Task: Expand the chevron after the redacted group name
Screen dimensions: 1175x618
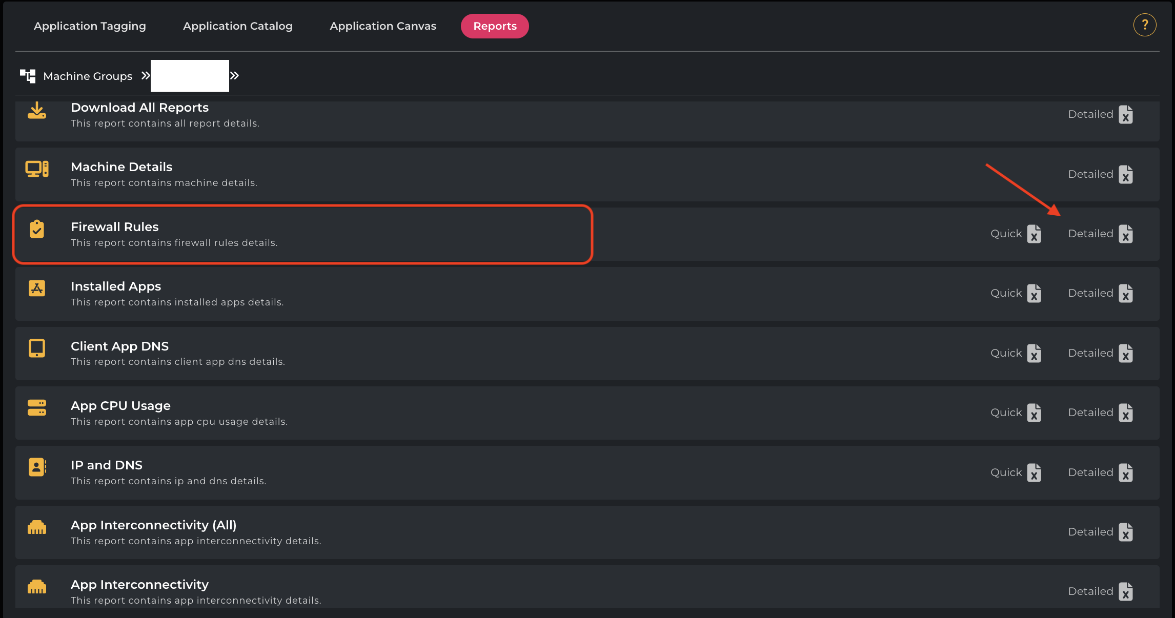Action: click(234, 76)
